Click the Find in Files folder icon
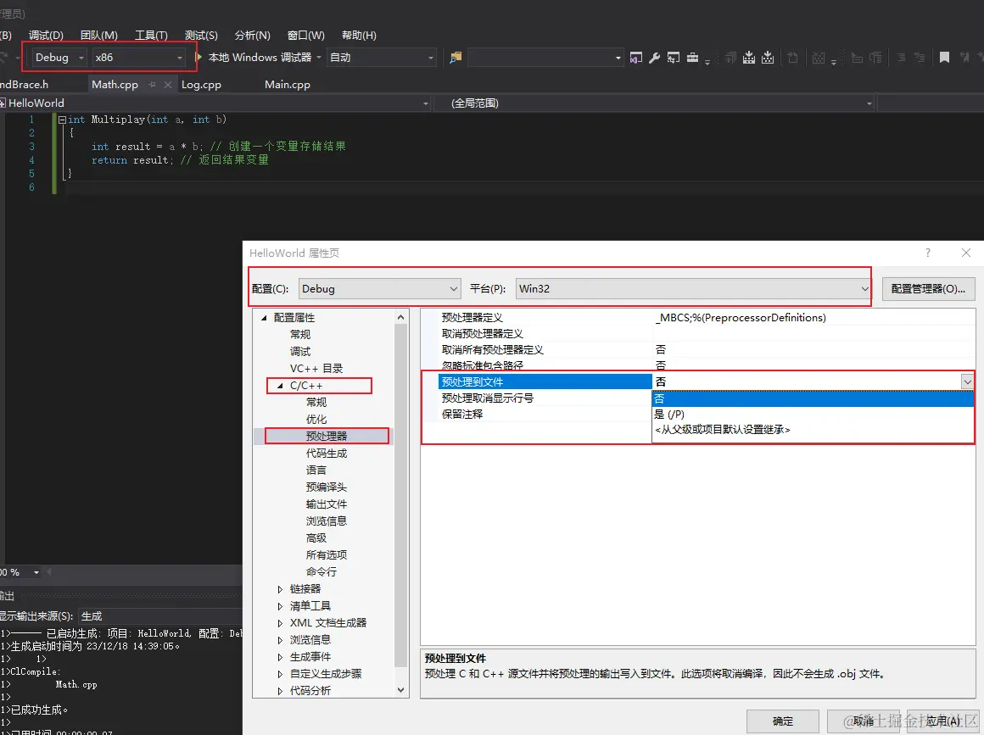This screenshot has height=735, width=984. [x=456, y=58]
